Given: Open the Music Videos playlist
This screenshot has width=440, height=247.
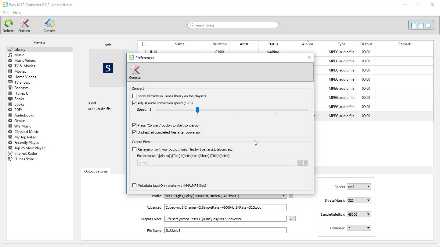Looking at the screenshot, I should coord(40,61).
